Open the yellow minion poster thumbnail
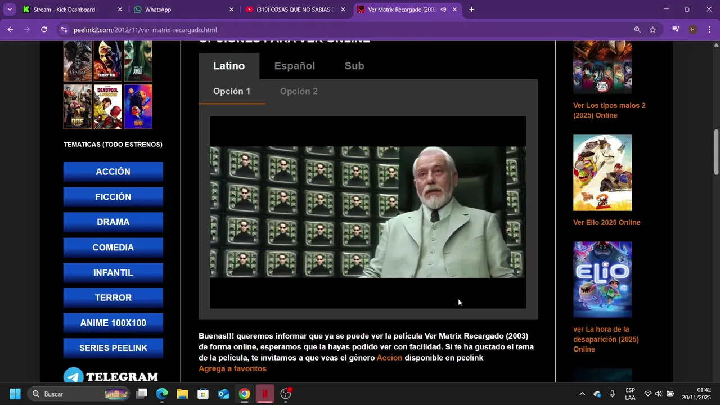The width and height of the screenshot is (720, 405). click(x=138, y=106)
